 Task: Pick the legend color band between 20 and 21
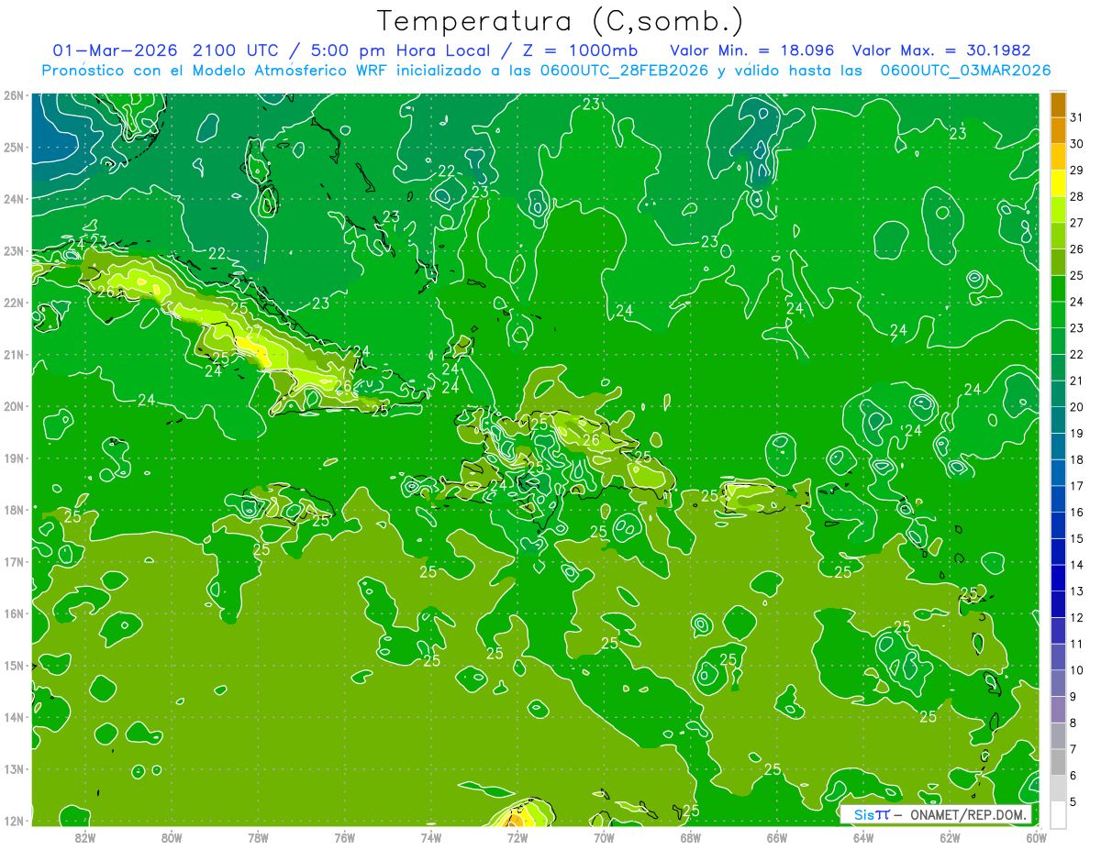click(1058, 393)
